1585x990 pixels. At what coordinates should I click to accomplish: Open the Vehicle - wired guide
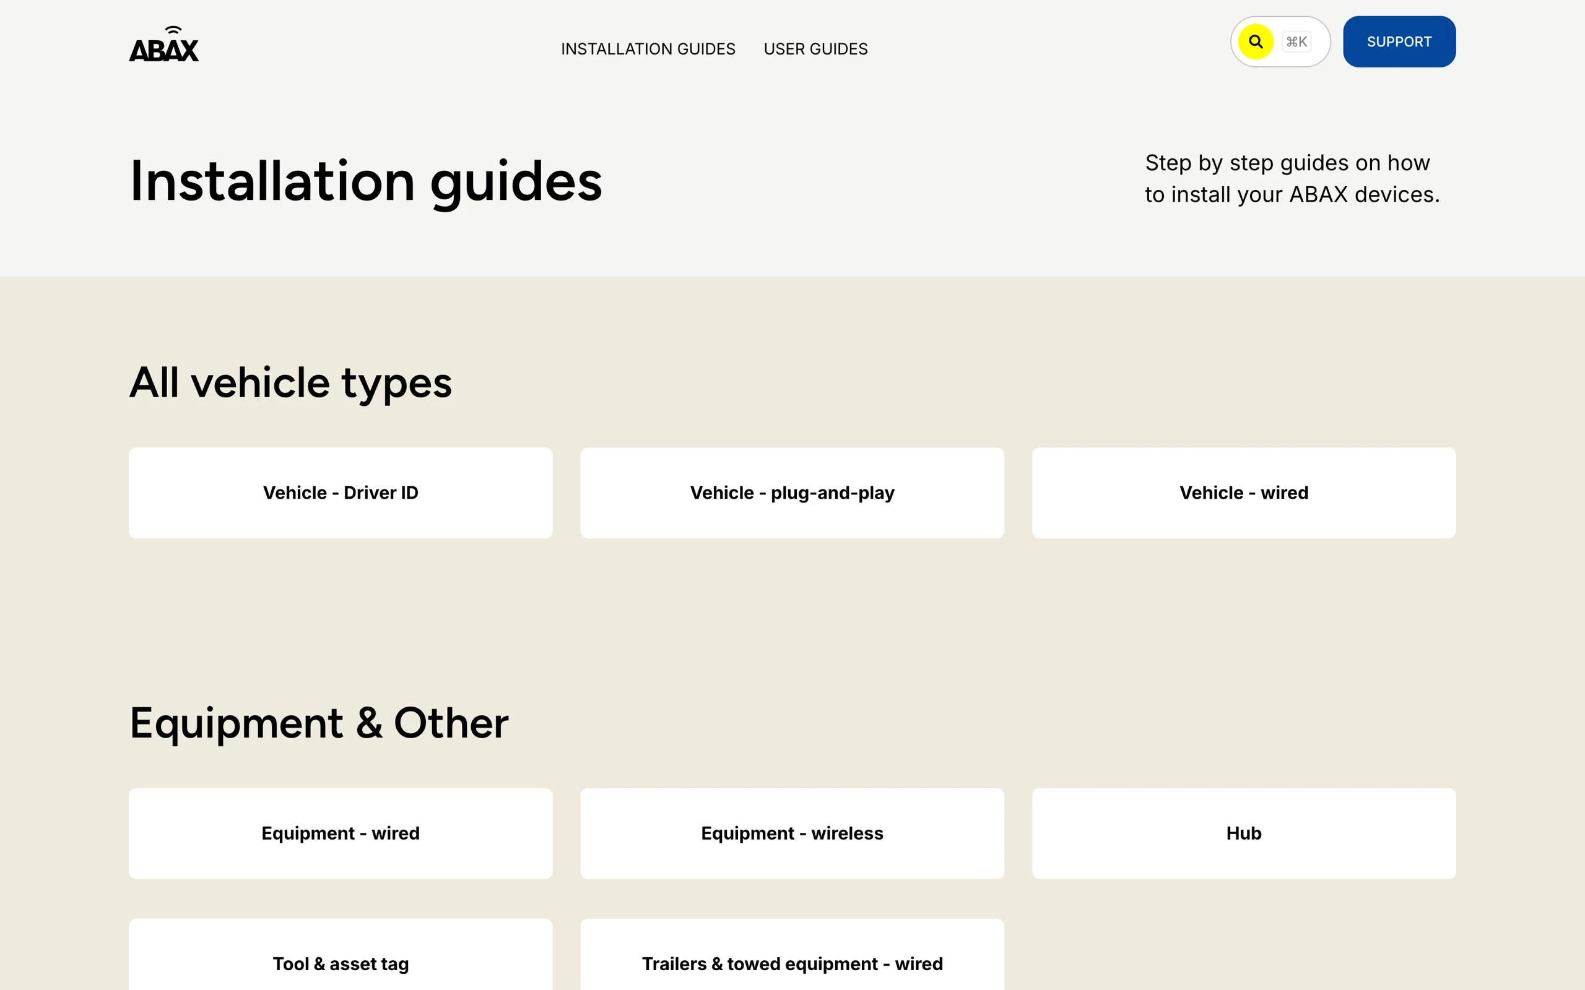coord(1244,493)
